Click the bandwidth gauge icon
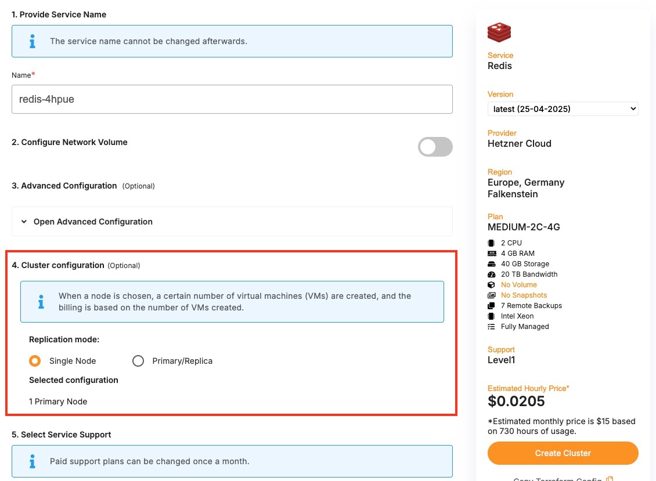Screen dimensions: 656x481 tap(491, 274)
